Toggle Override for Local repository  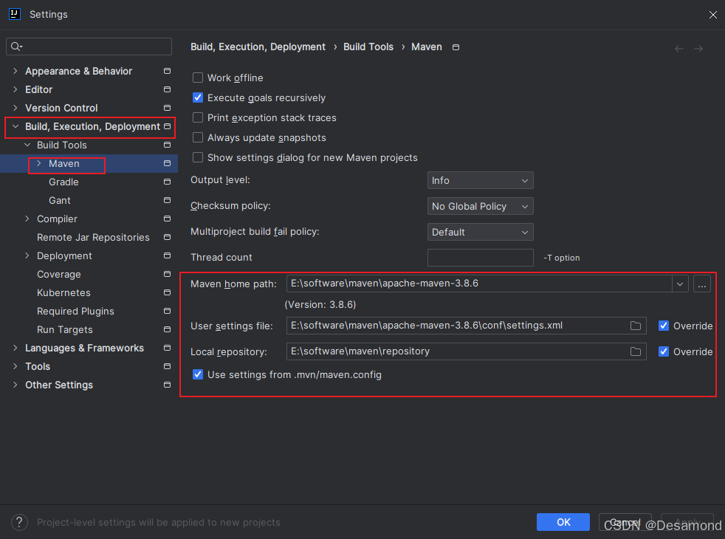[x=664, y=351]
